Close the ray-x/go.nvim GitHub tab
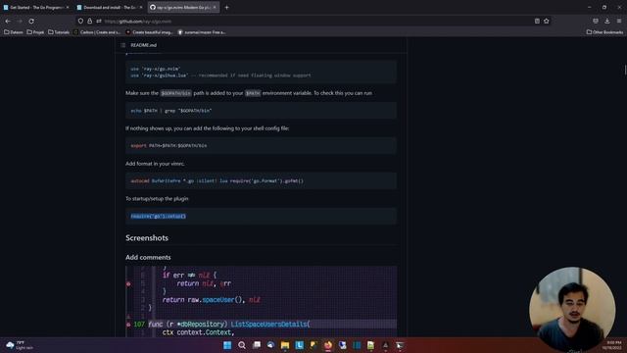This screenshot has width=627, height=353. [215, 7]
